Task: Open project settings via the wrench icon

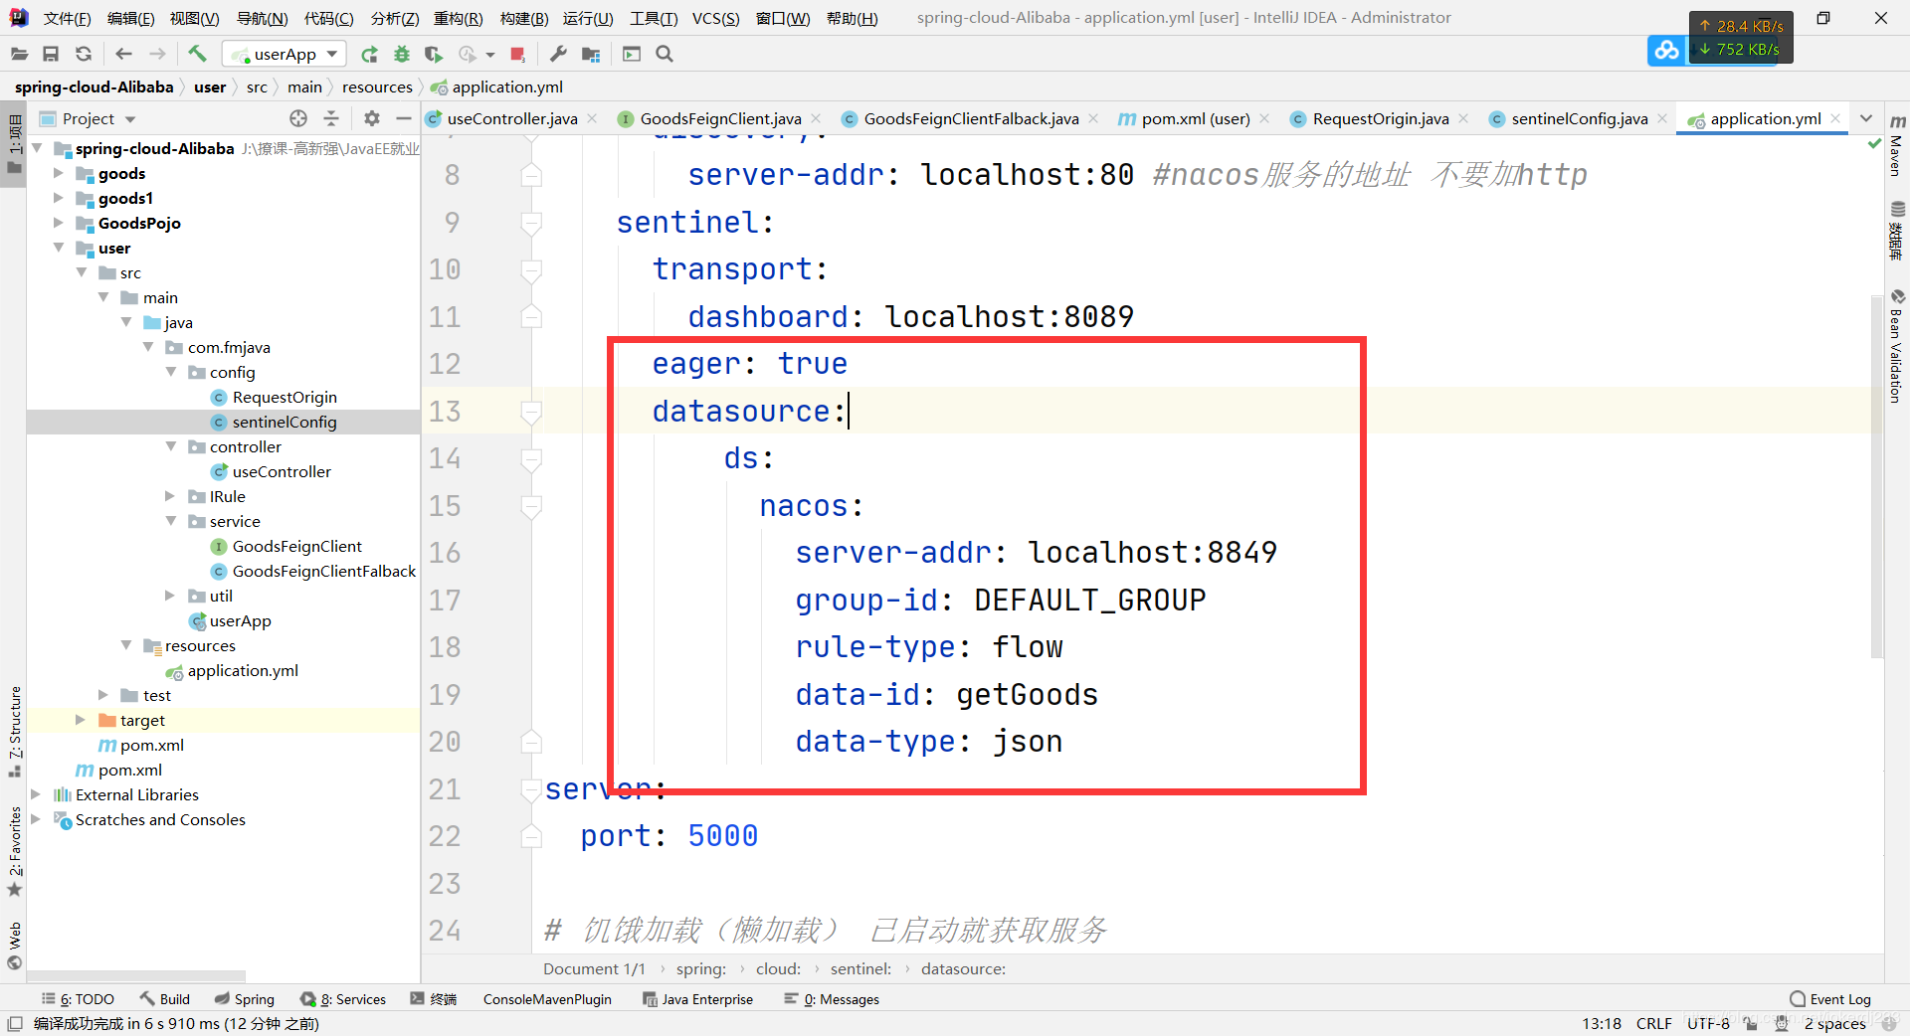Action: pos(558,54)
